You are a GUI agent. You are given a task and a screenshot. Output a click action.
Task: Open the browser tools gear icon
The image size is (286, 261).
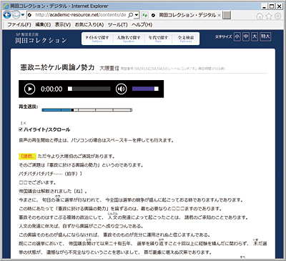tap(277, 16)
